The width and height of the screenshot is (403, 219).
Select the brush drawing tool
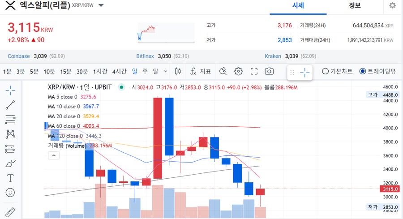(x=10, y=163)
